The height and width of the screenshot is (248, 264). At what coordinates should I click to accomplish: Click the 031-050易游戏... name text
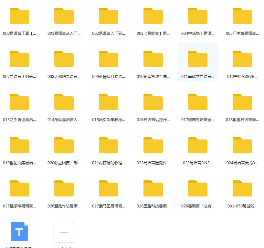(242, 206)
